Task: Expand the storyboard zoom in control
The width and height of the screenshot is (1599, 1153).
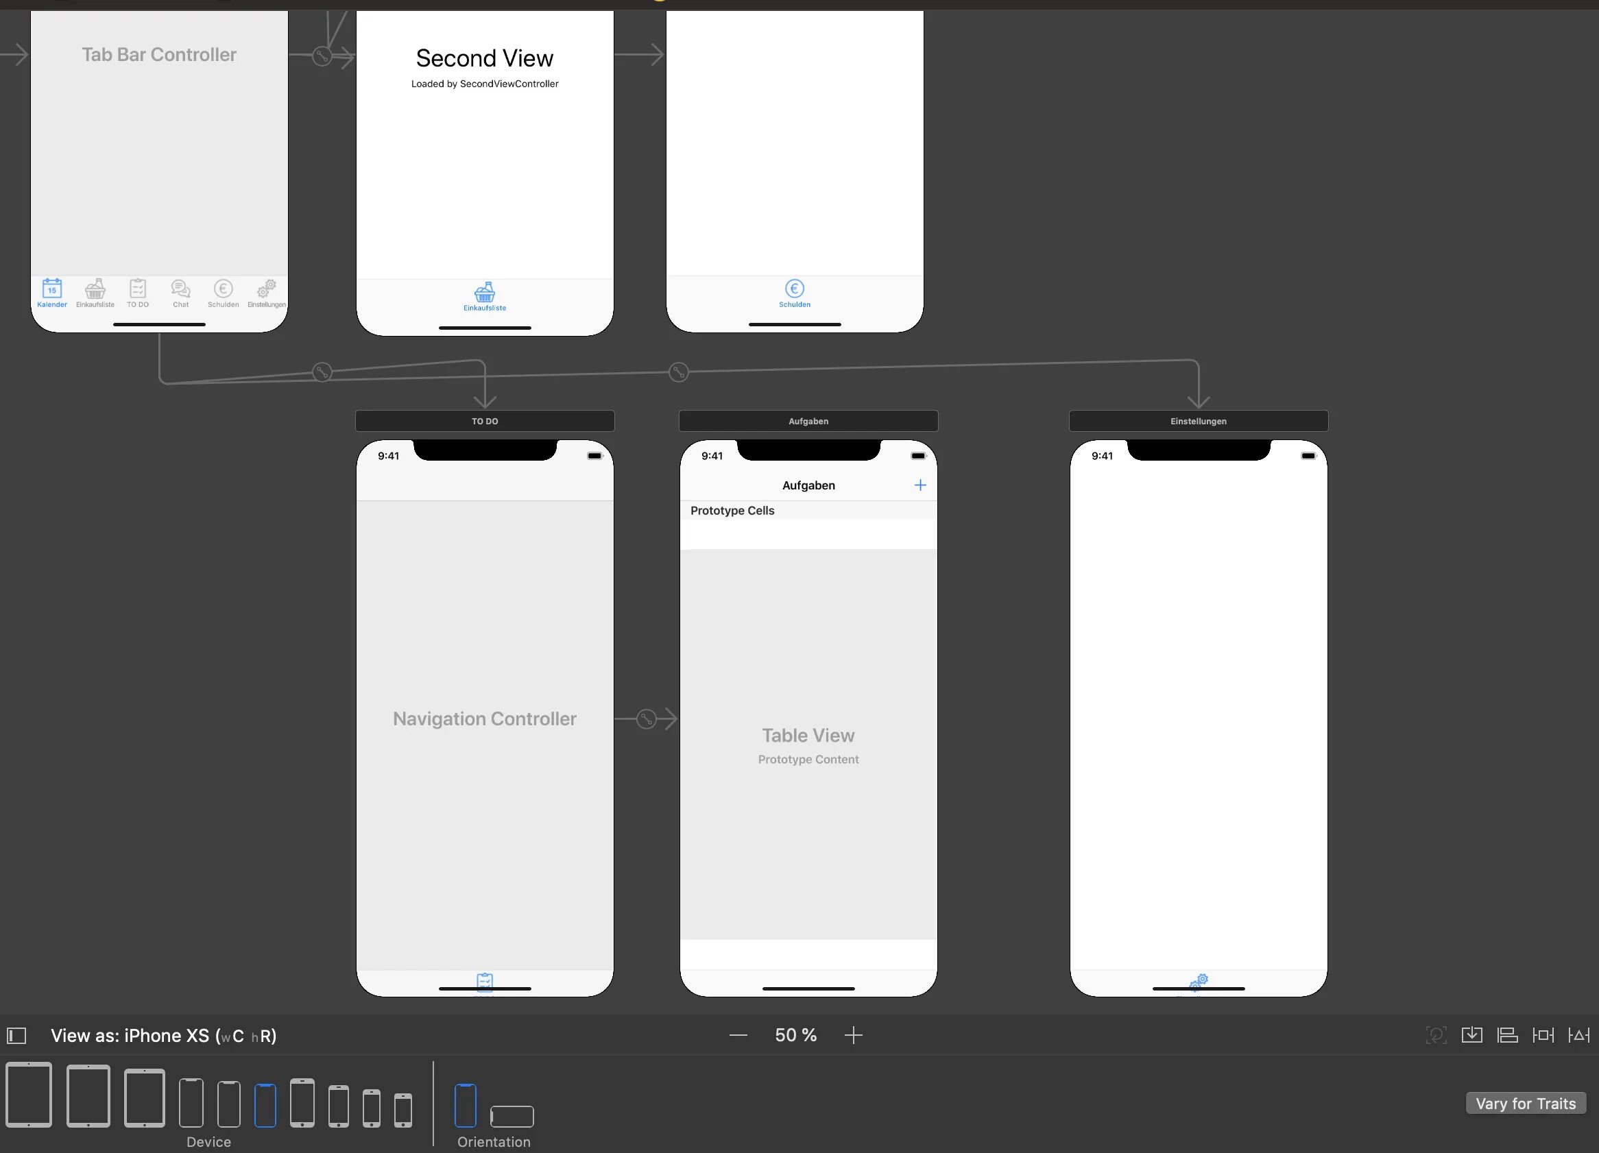Action: pos(854,1035)
